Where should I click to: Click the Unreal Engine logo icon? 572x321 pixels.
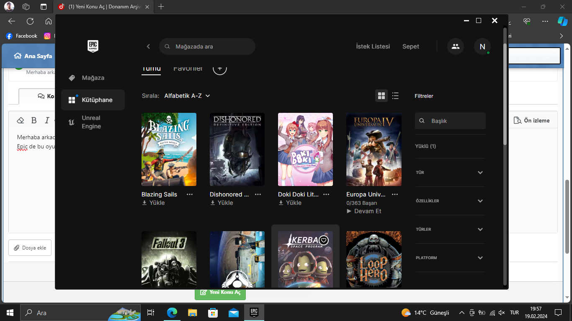tap(72, 122)
